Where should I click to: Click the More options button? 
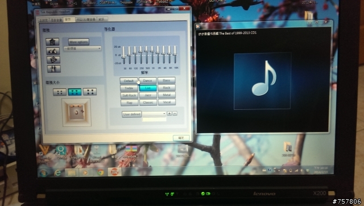coord(78,42)
